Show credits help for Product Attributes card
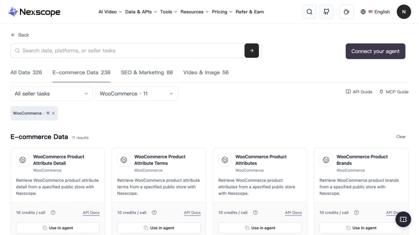 click(x=255, y=212)
